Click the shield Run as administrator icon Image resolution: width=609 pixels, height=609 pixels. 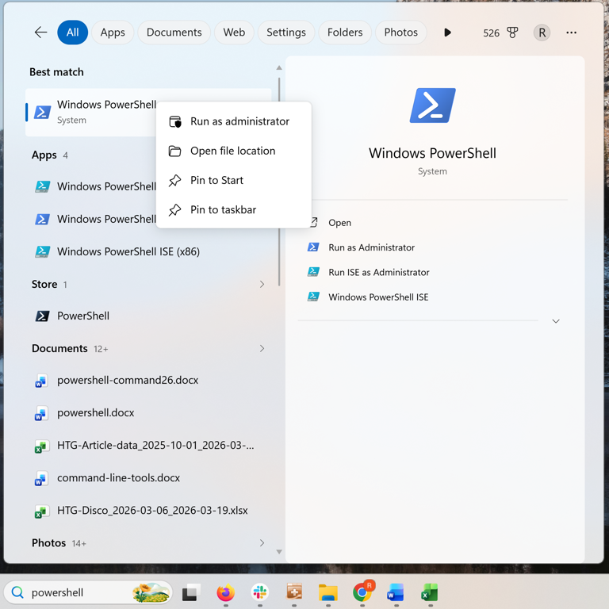[x=175, y=121]
